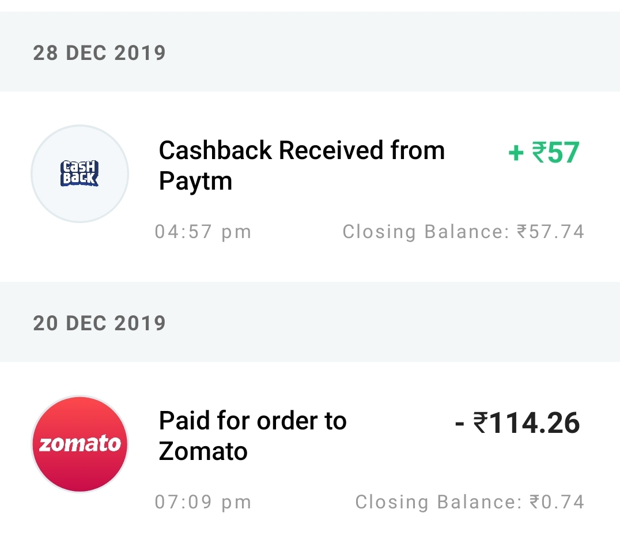620x547 pixels.
Task: Click the green +₹57 amount
Action: tap(543, 153)
